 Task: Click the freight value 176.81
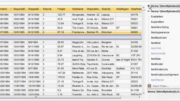pos(64,77)
